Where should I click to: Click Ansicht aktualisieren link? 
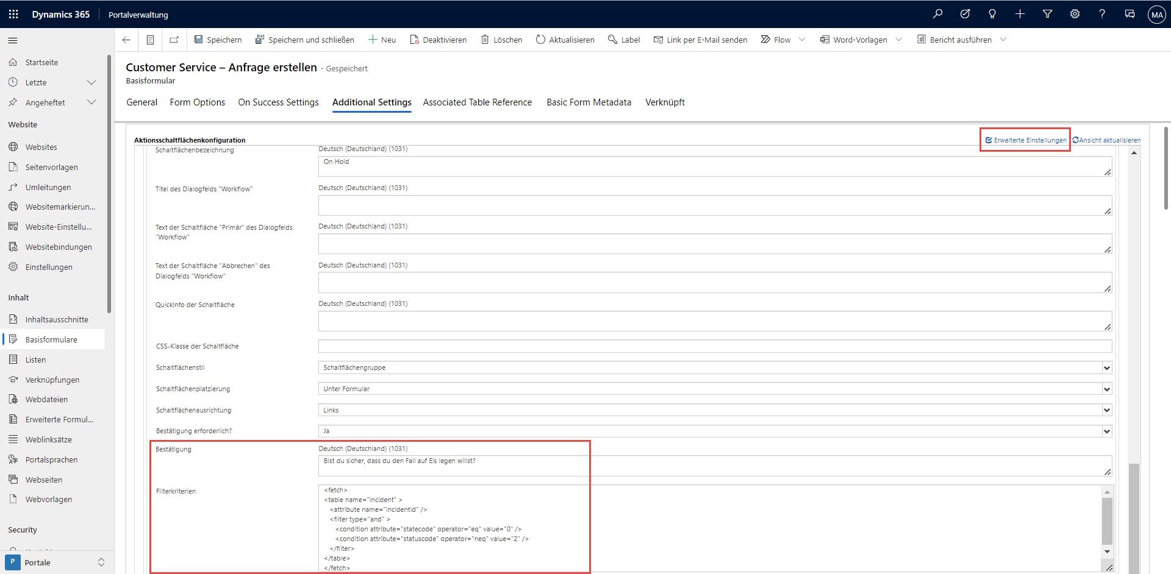click(x=1106, y=140)
